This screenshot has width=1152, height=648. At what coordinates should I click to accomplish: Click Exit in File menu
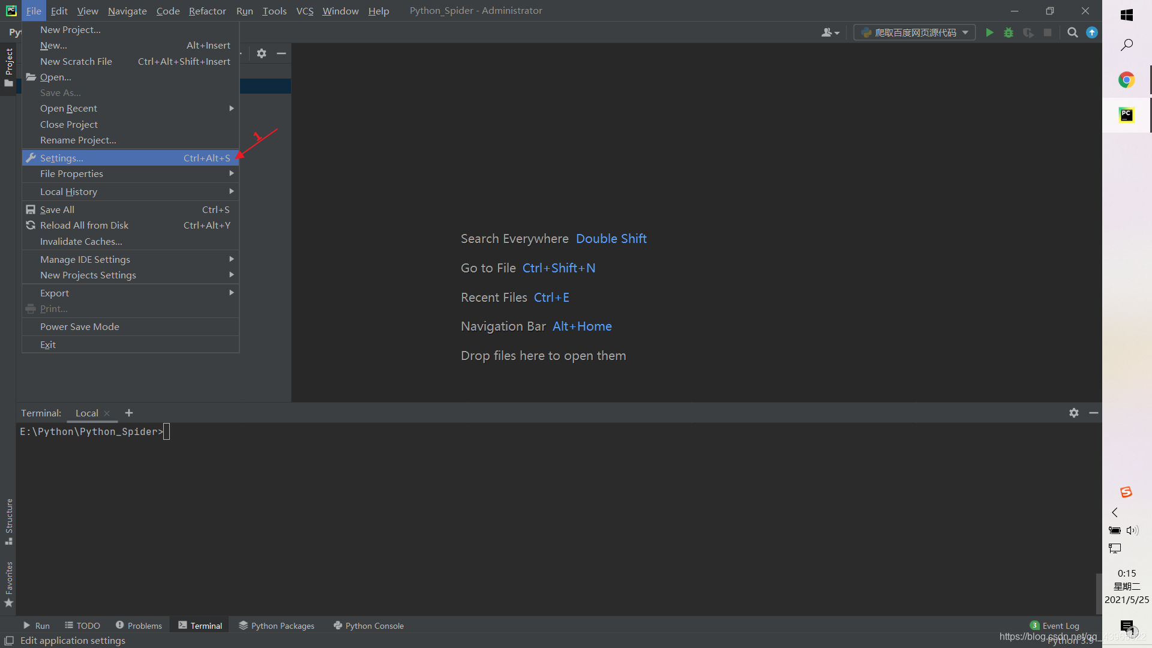tap(130, 344)
